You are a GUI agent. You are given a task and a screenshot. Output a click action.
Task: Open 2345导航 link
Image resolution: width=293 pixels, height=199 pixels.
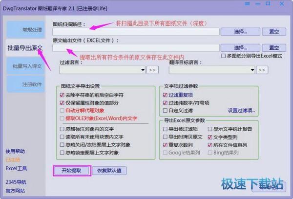pyautogui.click(x=16, y=182)
